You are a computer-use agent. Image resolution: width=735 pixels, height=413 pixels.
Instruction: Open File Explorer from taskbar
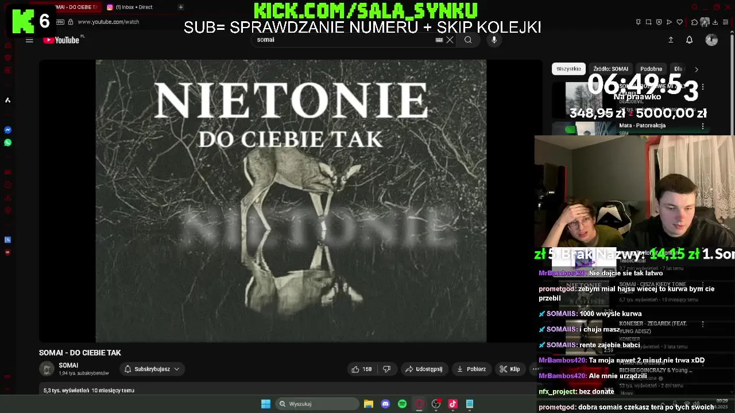(369, 404)
